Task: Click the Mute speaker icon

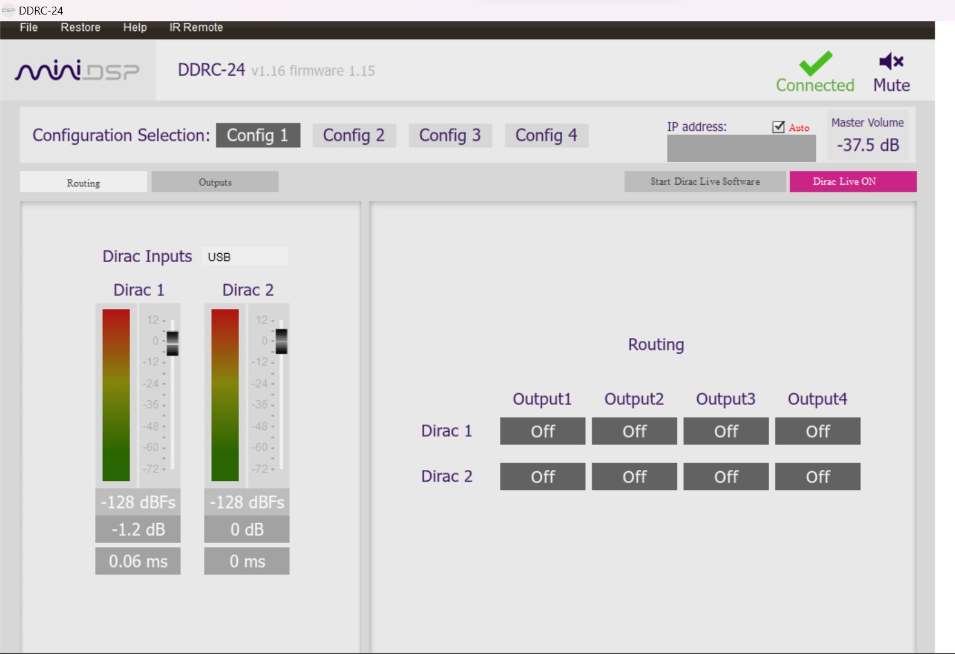Action: click(x=891, y=62)
